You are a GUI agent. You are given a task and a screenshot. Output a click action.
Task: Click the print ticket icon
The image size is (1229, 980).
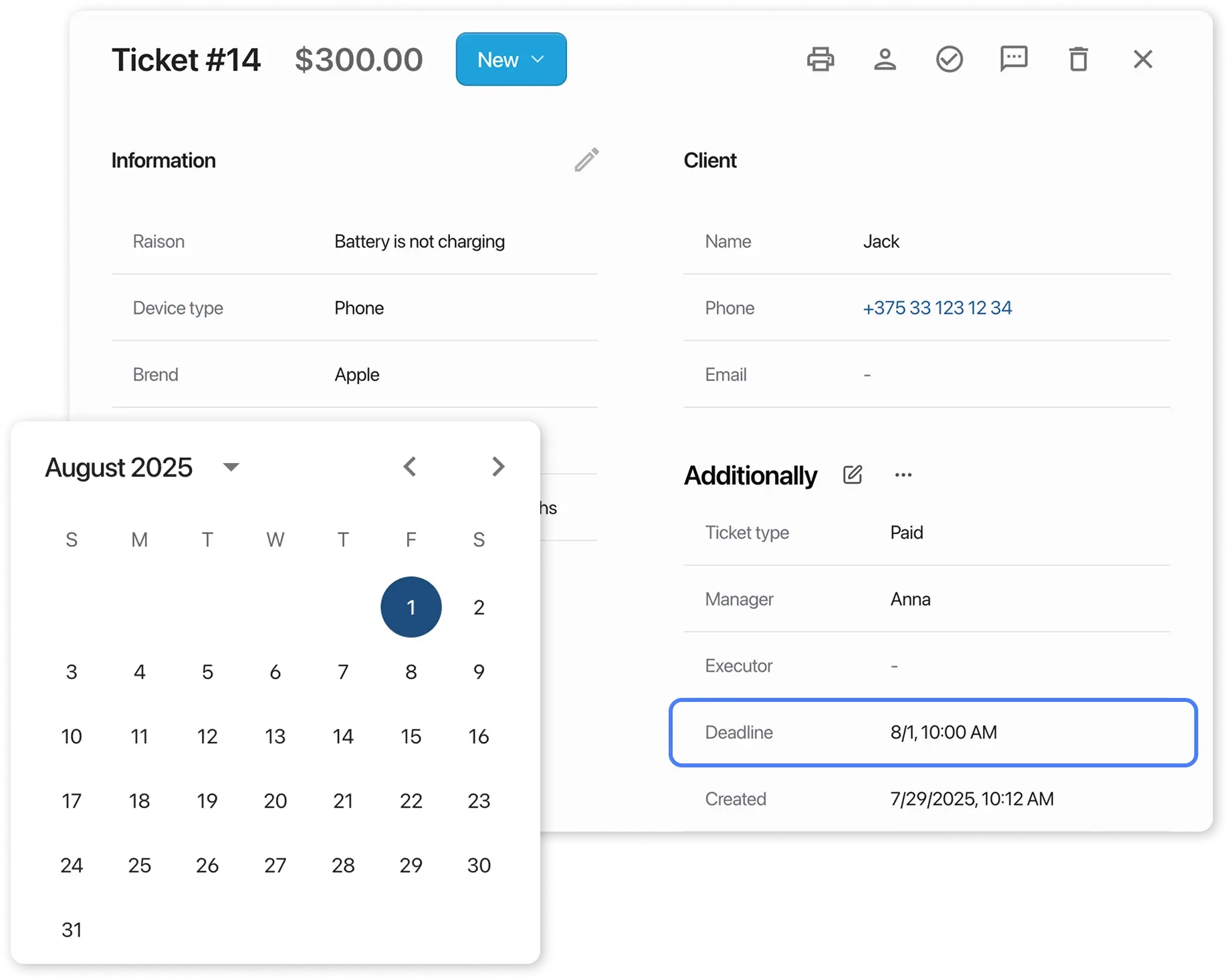(x=820, y=59)
